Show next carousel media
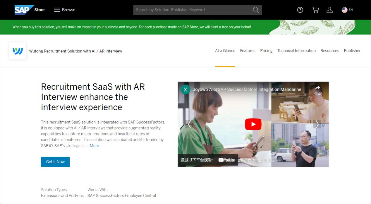 coord(317,124)
